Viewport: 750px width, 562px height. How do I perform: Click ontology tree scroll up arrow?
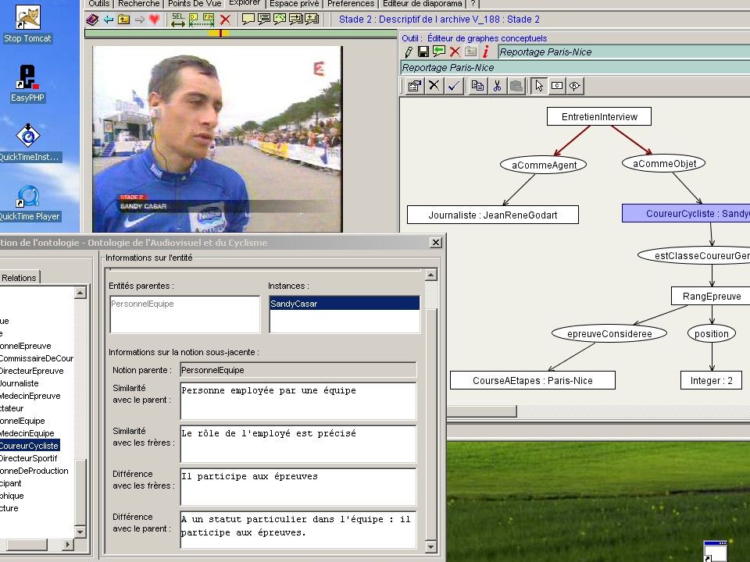[80, 292]
